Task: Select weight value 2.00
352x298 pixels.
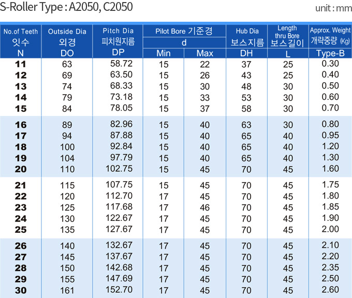Action: [330, 229]
